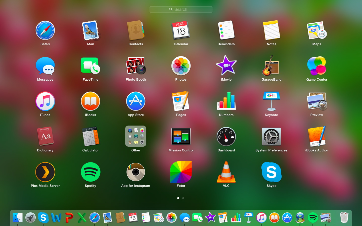Launch the Fotor app
This screenshot has height=226, width=362.
[x=181, y=172]
